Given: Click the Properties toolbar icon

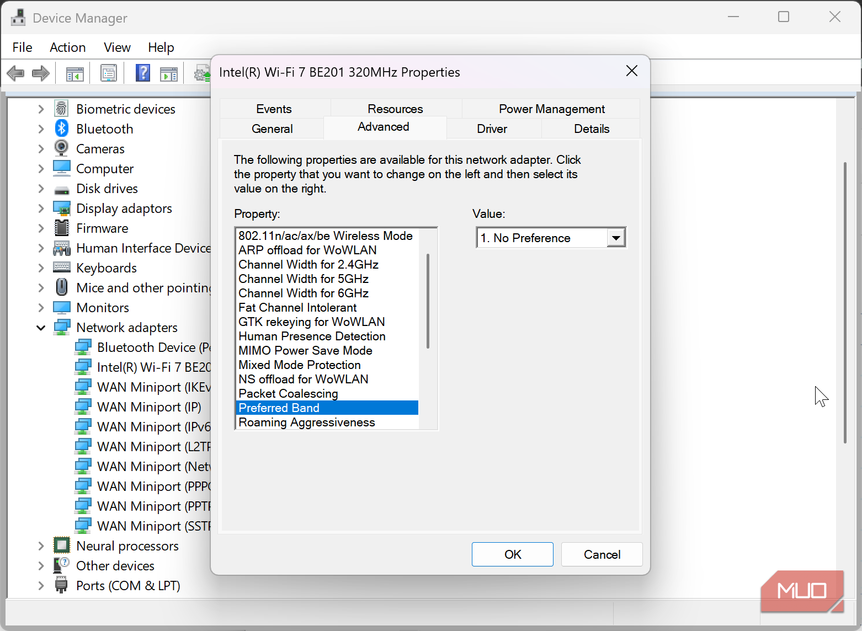Looking at the screenshot, I should (109, 73).
